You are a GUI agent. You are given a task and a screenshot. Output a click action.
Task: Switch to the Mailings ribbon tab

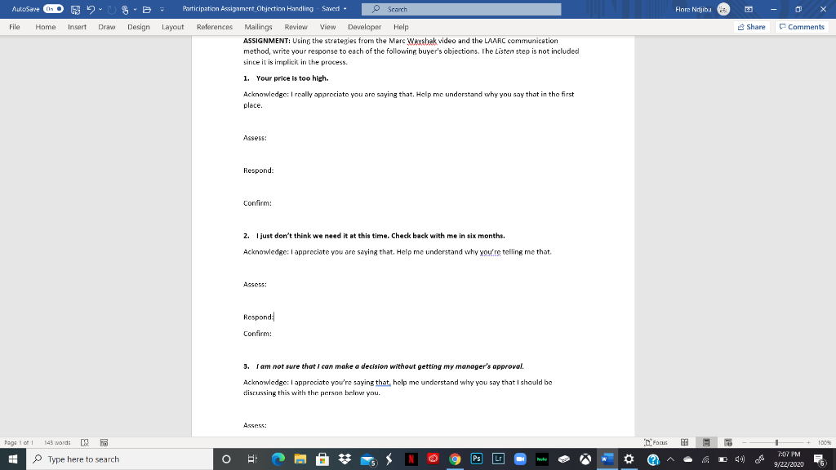(258, 26)
